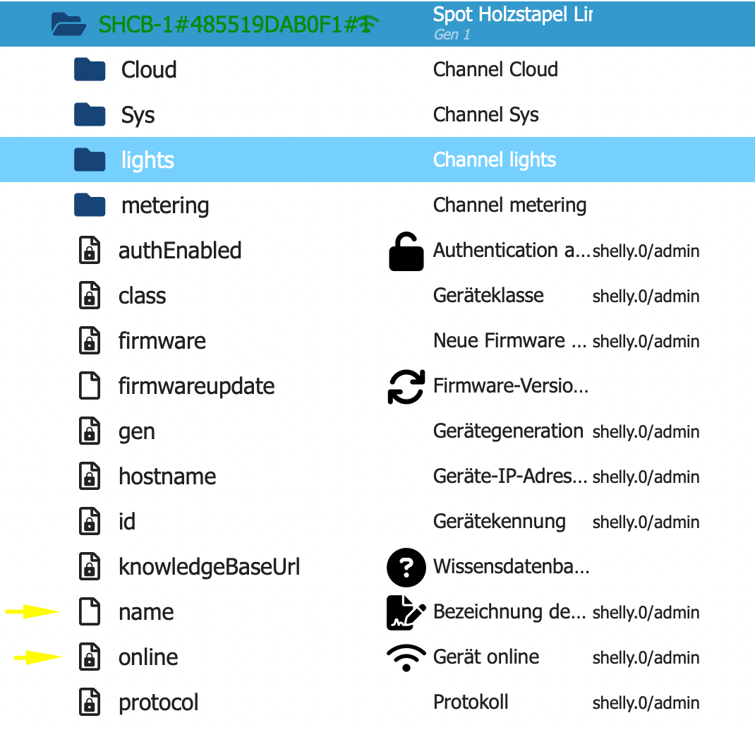Open the metering channel folder
This screenshot has width=755, height=730.
(x=90, y=205)
